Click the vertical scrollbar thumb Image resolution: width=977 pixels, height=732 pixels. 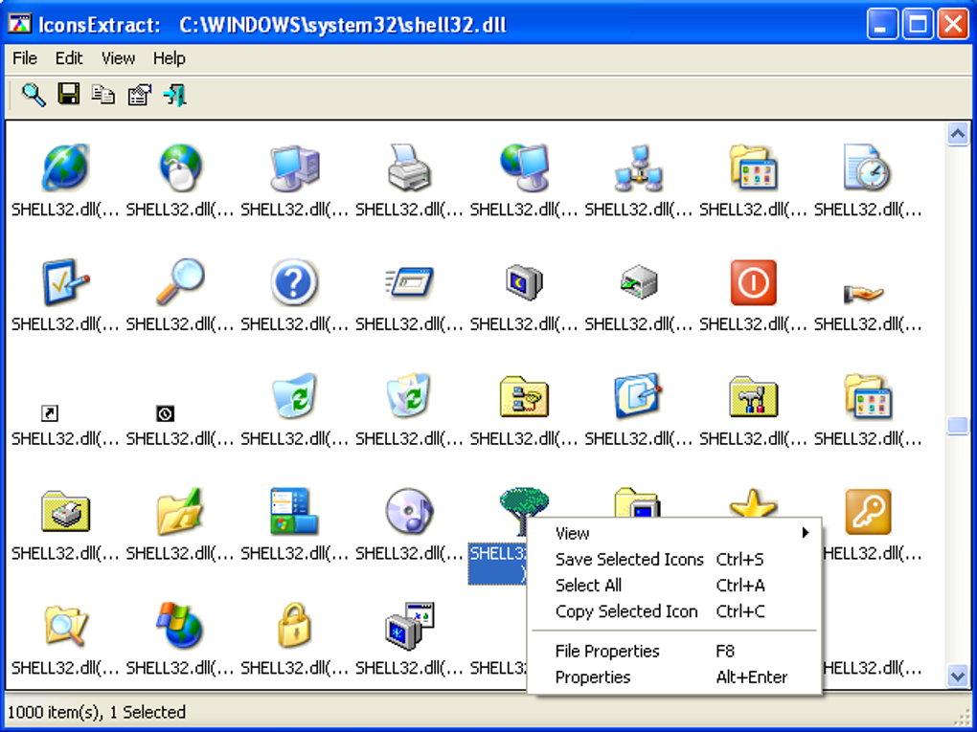click(957, 425)
